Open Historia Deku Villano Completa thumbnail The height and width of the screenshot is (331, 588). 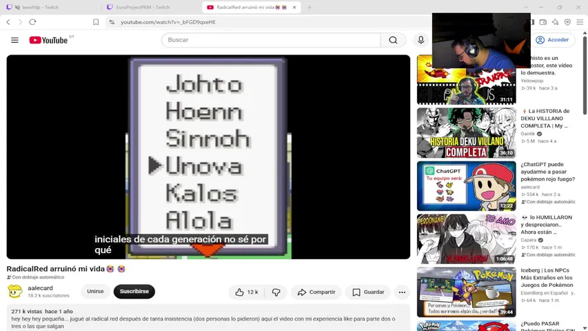467,133
